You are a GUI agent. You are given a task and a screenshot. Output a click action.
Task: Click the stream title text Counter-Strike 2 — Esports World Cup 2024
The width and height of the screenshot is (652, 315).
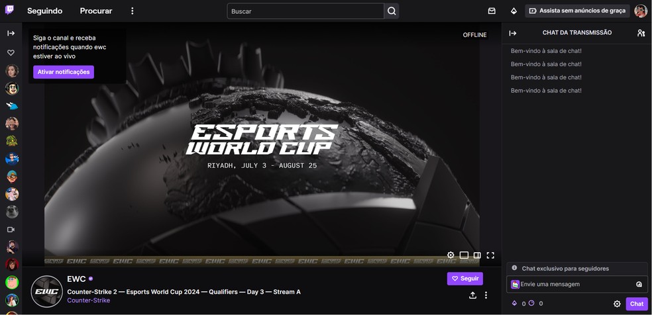[x=184, y=292]
